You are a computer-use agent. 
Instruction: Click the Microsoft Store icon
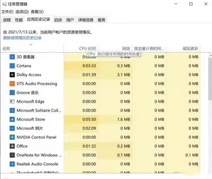coord(12,119)
